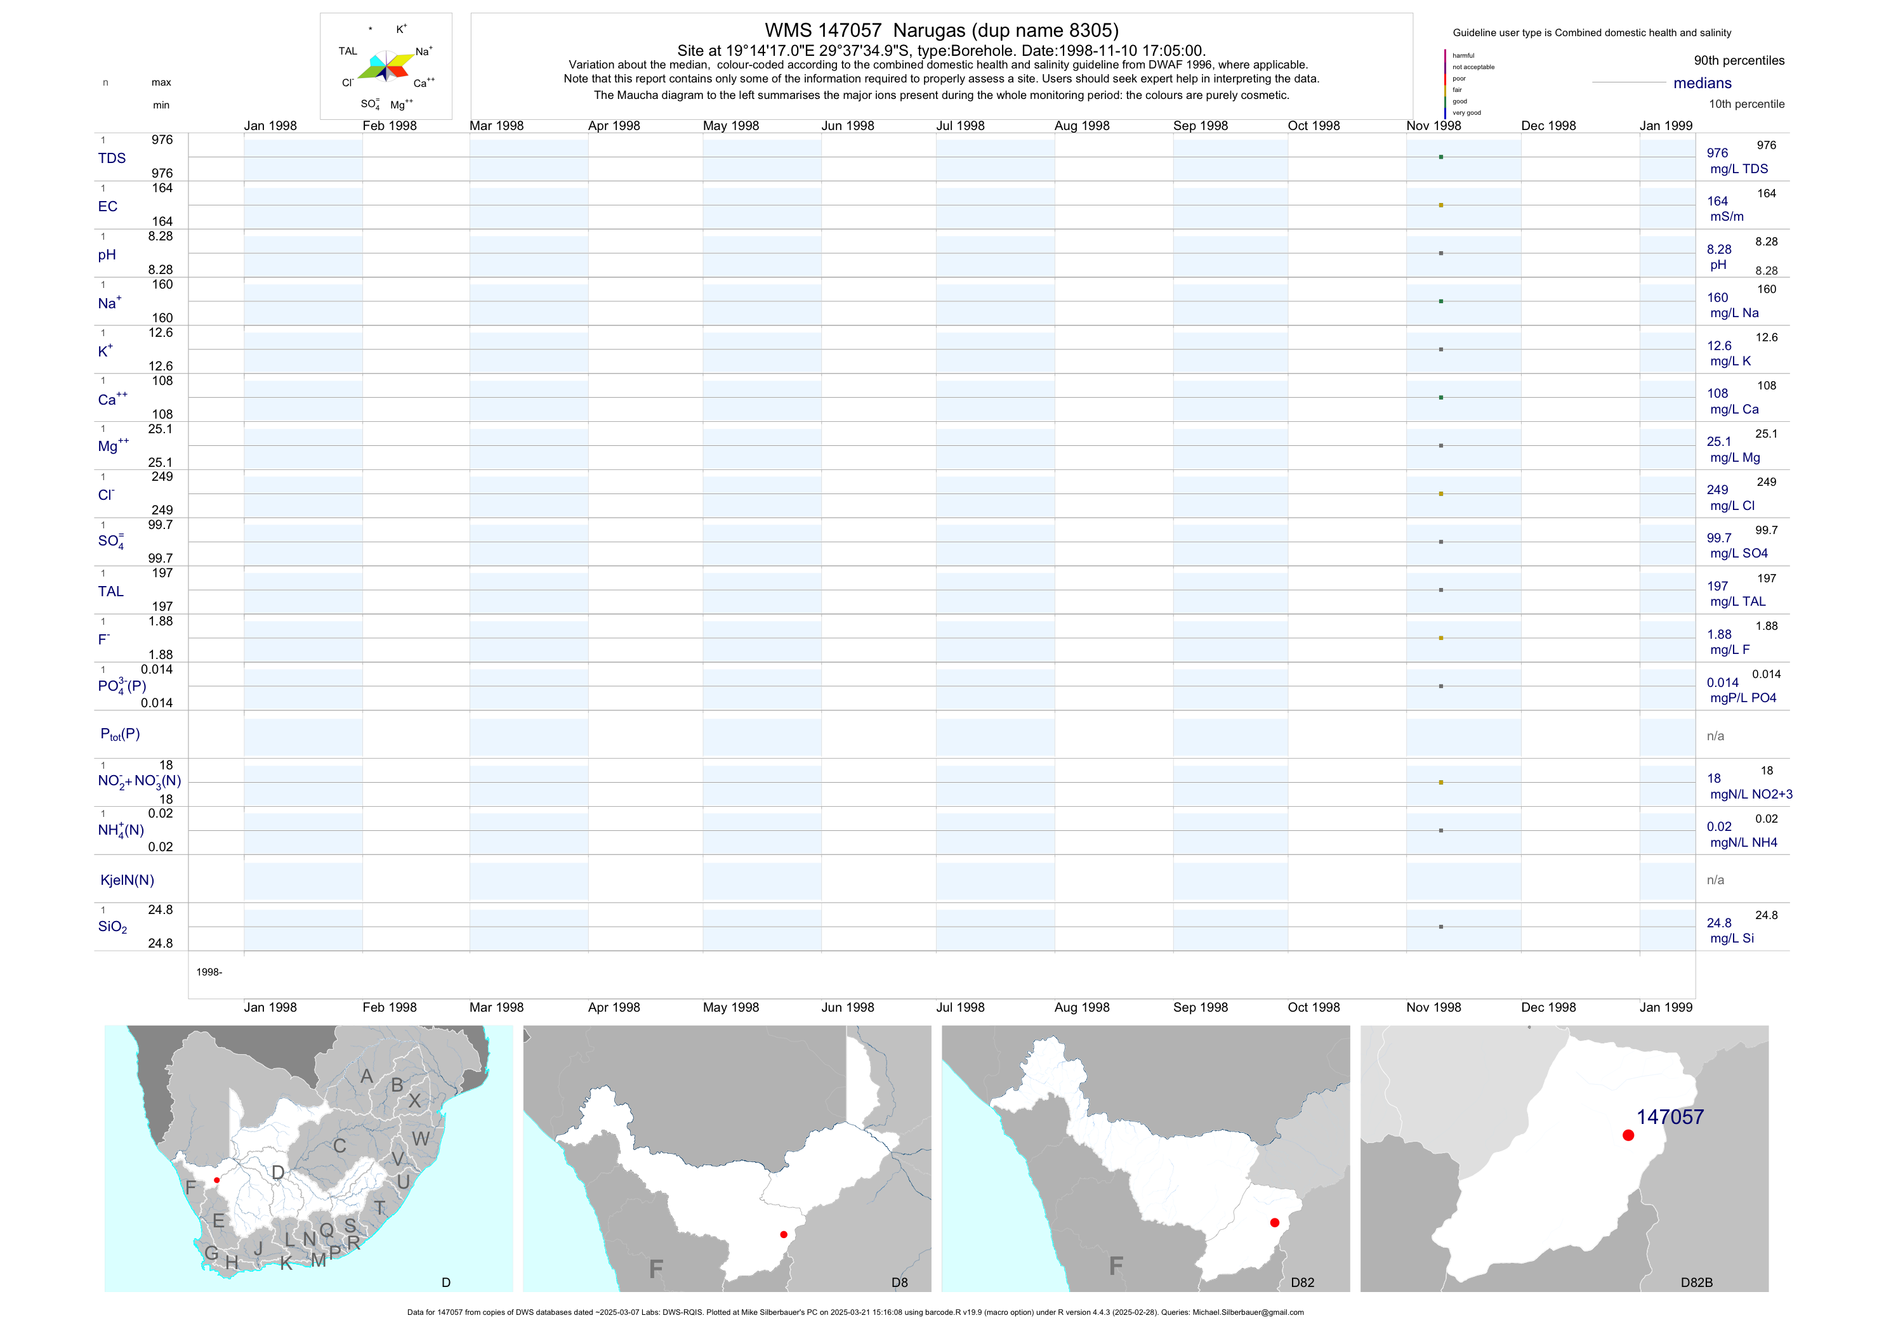Click the red site dot on South Africa map
This screenshot has height=1332, width=1884.
click(216, 1179)
